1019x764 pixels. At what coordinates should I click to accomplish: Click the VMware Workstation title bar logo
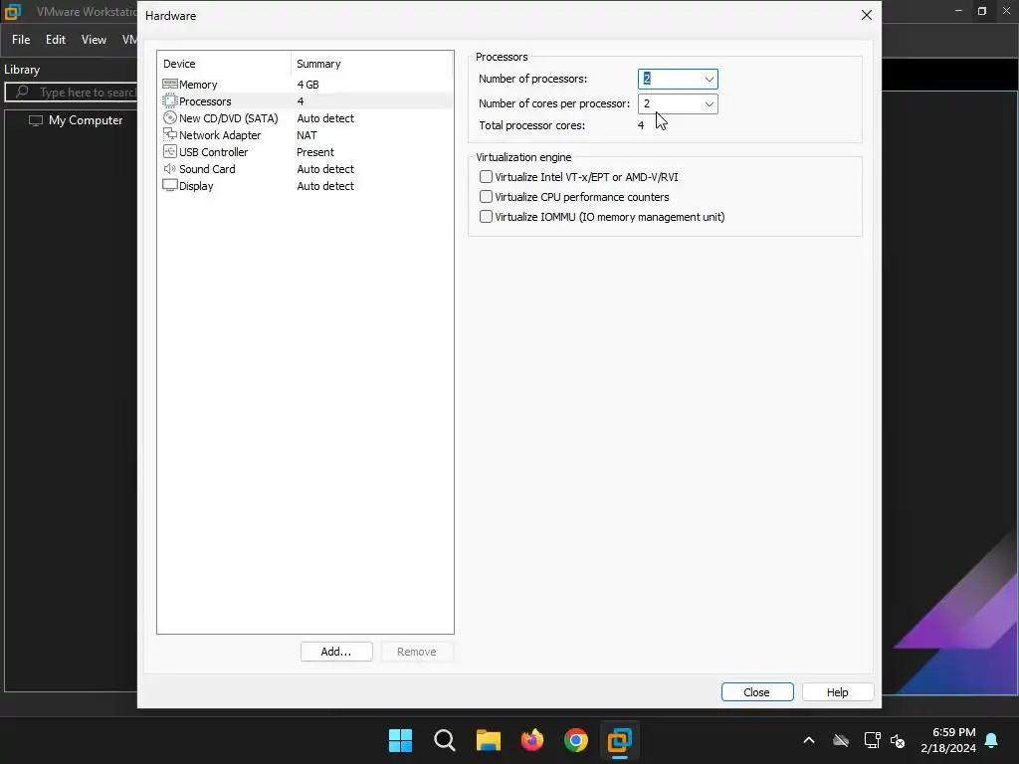tap(12, 11)
